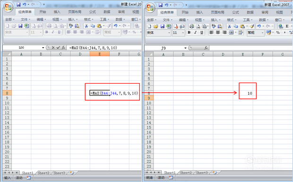Open the font size 11 dropdown in right window
293x182 pixels.
(183, 33)
